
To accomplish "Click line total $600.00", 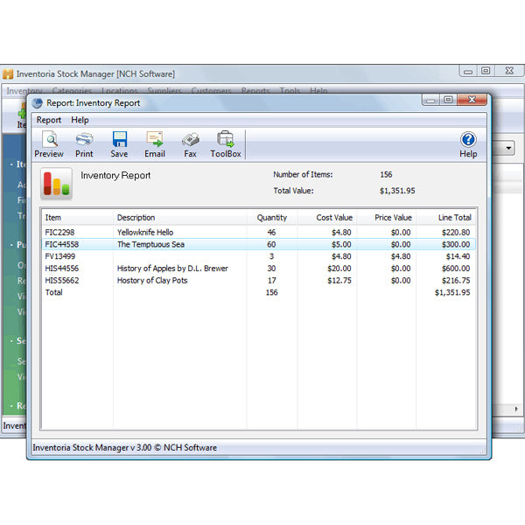I will point(456,269).
